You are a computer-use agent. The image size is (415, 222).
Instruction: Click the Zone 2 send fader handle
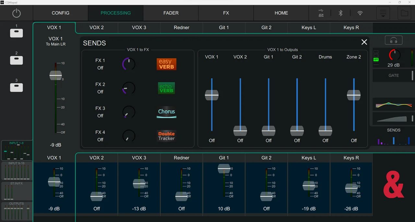coord(354,95)
